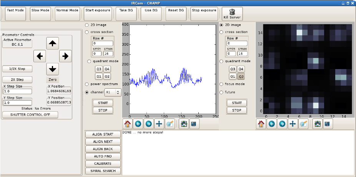Click the SPIRAL SEARCH button
The image size is (356, 177).
tap(103, 171)
